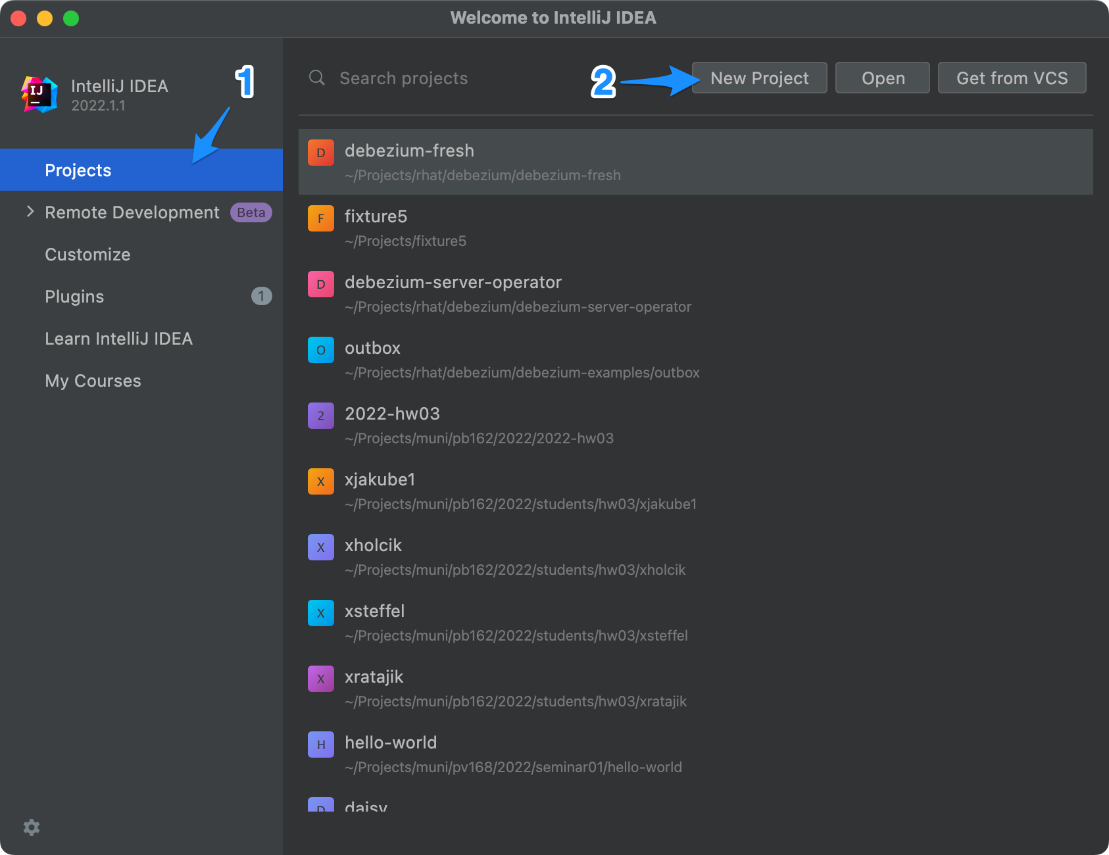Open the Remote Development section

[x=141, y=212]
